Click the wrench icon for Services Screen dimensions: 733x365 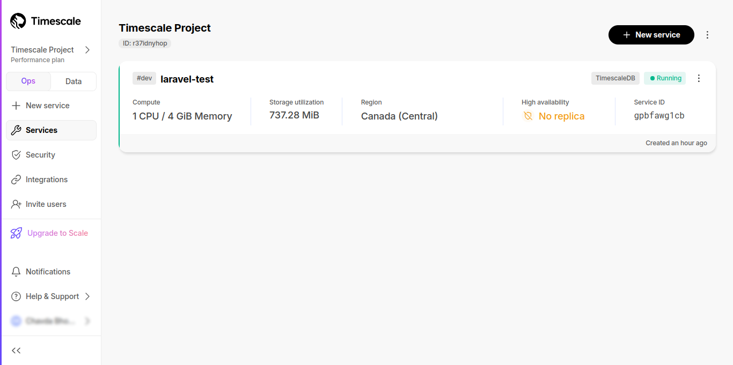tap(16, 130)
